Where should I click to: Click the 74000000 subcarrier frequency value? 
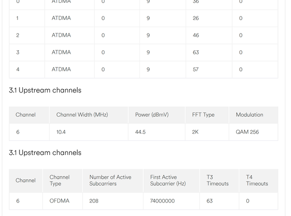pos(162,201)
